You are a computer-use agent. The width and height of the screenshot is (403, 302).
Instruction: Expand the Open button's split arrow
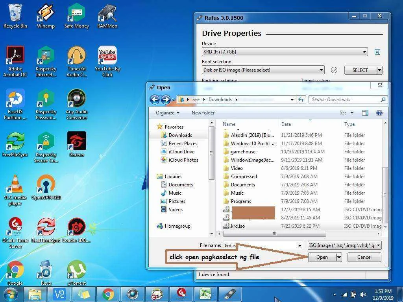[x=339, y=257]
